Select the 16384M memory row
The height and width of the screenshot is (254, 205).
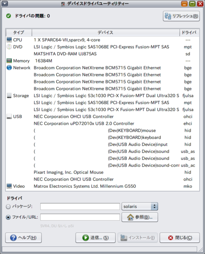102,61
